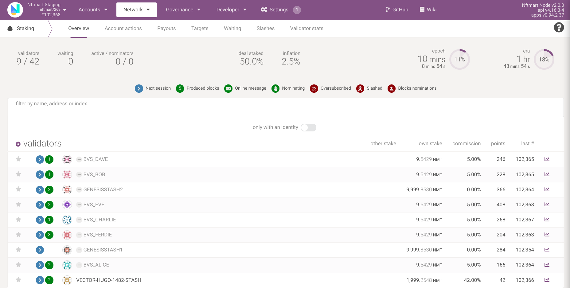570x288 pixels.
Task: Click the Nftmart logo icon
Action: [15, 10]
